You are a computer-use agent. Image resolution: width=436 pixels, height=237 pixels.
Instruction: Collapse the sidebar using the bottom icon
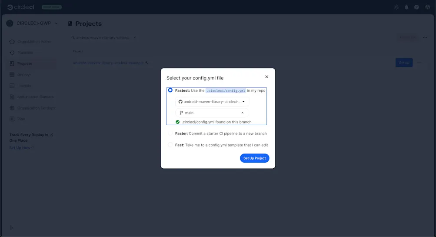(x=12, y=227)
